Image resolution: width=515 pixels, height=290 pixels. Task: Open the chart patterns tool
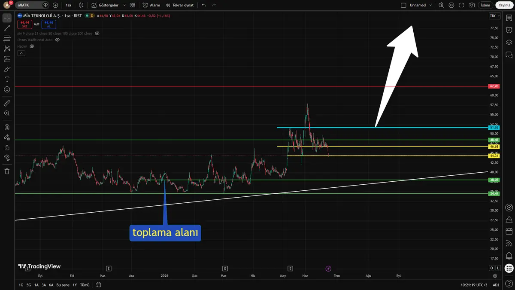tap(7, 49)
